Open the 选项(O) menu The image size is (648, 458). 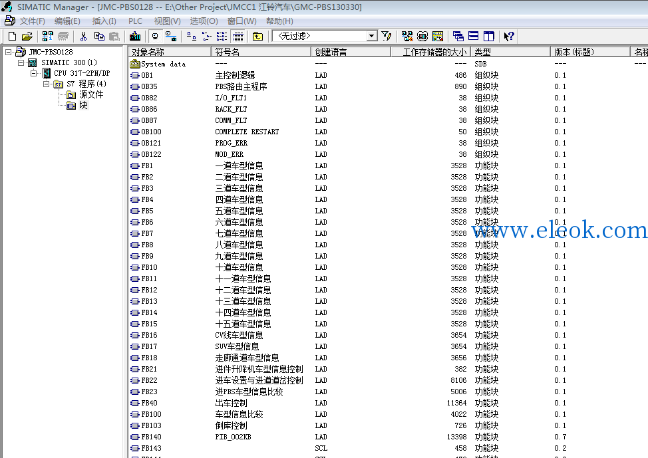point(204,21)
